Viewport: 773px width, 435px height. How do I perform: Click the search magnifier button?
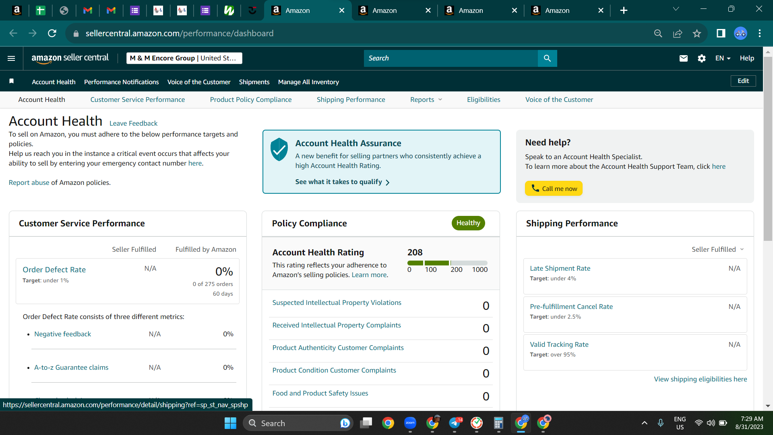[x=547, y=58]
